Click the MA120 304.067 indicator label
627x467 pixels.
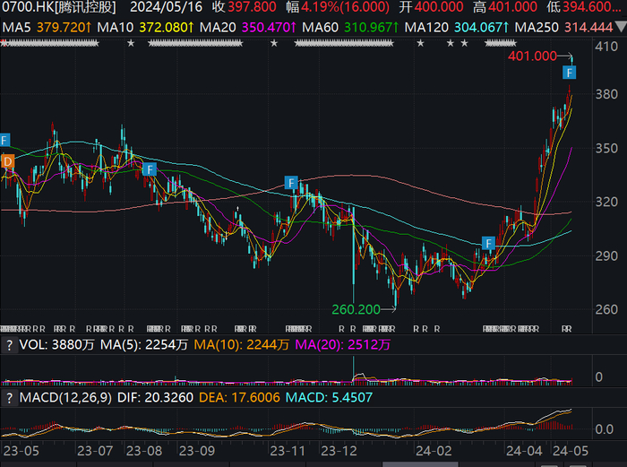coord(457,27)
